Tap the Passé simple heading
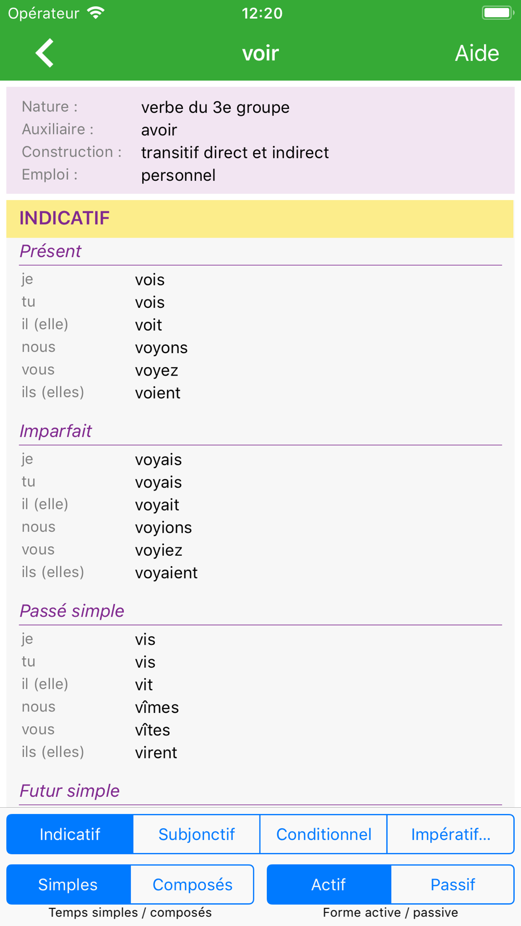The height and width of the screenshot is (926, 521). pos(72,611)
